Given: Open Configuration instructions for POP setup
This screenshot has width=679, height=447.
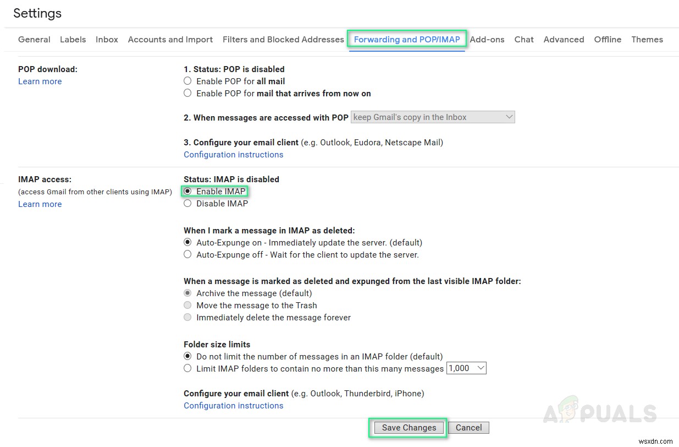Looking at the screenshot, I should pos(233,154).
